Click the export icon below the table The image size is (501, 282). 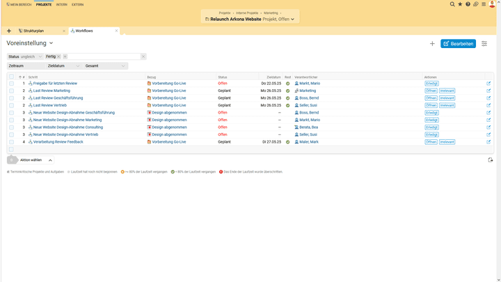click(491, 160)
